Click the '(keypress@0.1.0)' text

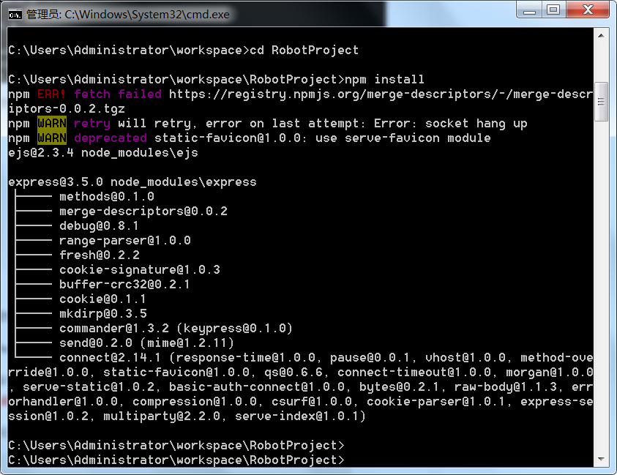[234, 328]
